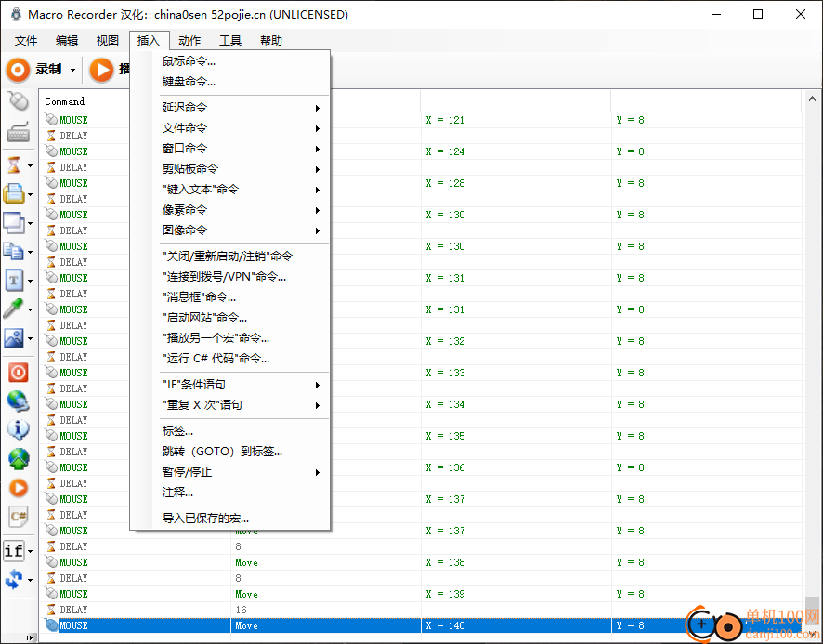Select "启动网站"命令... entry
Screen dimensions: 823x644
229,318
